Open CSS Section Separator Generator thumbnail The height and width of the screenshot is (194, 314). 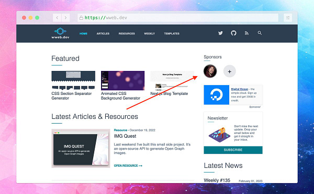pos(73,80)
